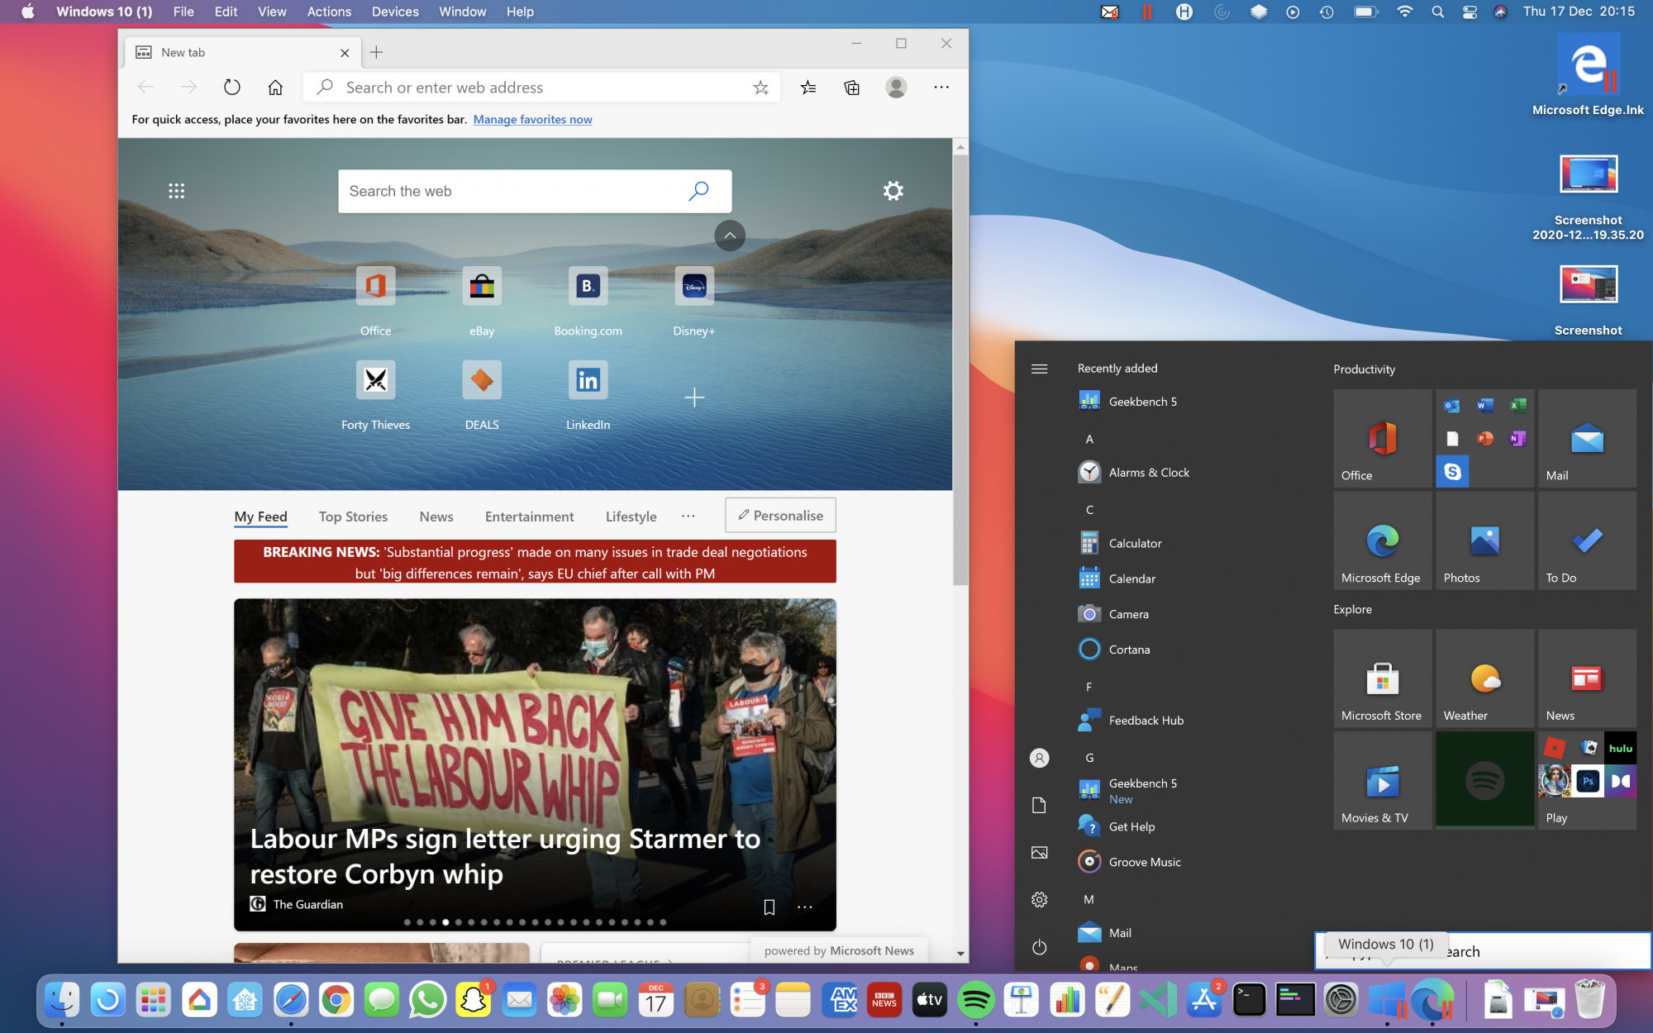Open Edge Settings and more menu
The image size is (1653, 1033).
(x=941, y=88)
